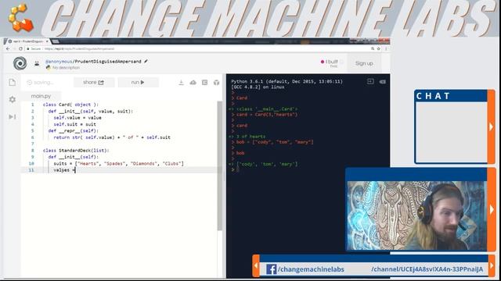Click the PrudentDisguisedAmpersand repl name
The width and height of the screenshot is (501, 281).
coord(108,61)
